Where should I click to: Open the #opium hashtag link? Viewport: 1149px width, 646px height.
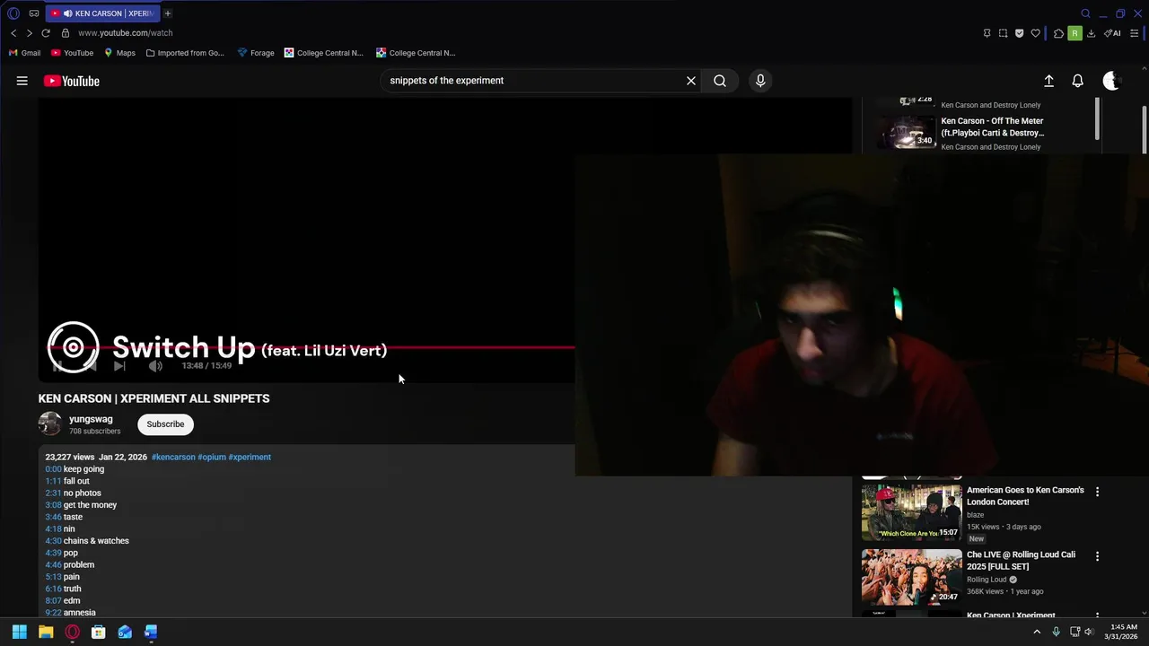pyautogui.click(x=212, y=457)
